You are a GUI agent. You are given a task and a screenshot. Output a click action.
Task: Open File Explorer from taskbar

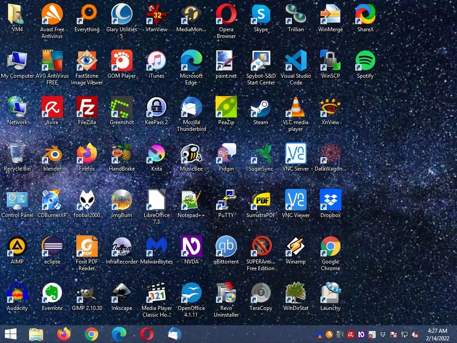(x=36, y=334)
